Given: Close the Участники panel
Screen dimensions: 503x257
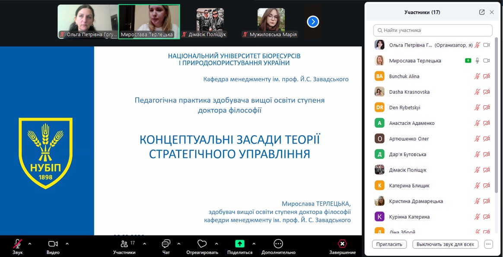Looking at the screenshot, I should (492, 12).
